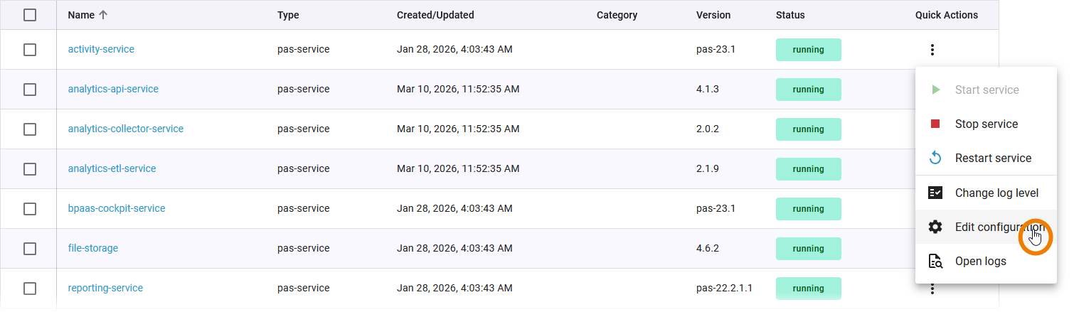
Task: Open quick actions menu for reporting-service
Action: 932,289
